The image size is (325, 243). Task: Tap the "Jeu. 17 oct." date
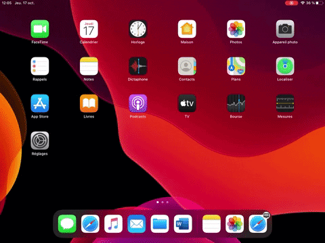pyautogui.click(x=24, y=3)
